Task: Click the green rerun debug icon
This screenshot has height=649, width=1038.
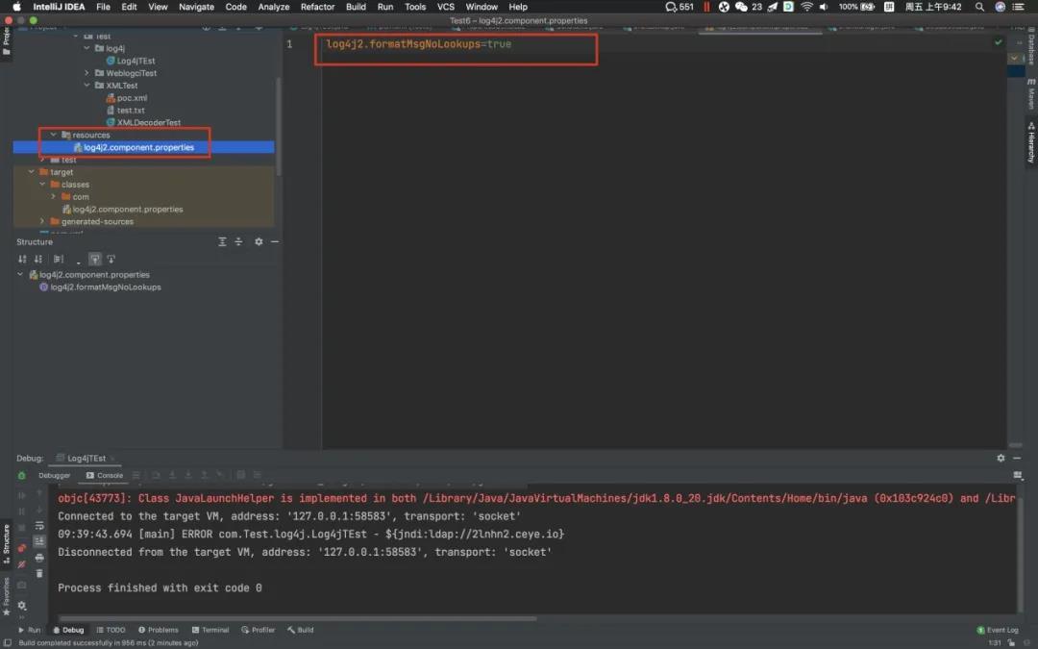Action: [22, 475]
